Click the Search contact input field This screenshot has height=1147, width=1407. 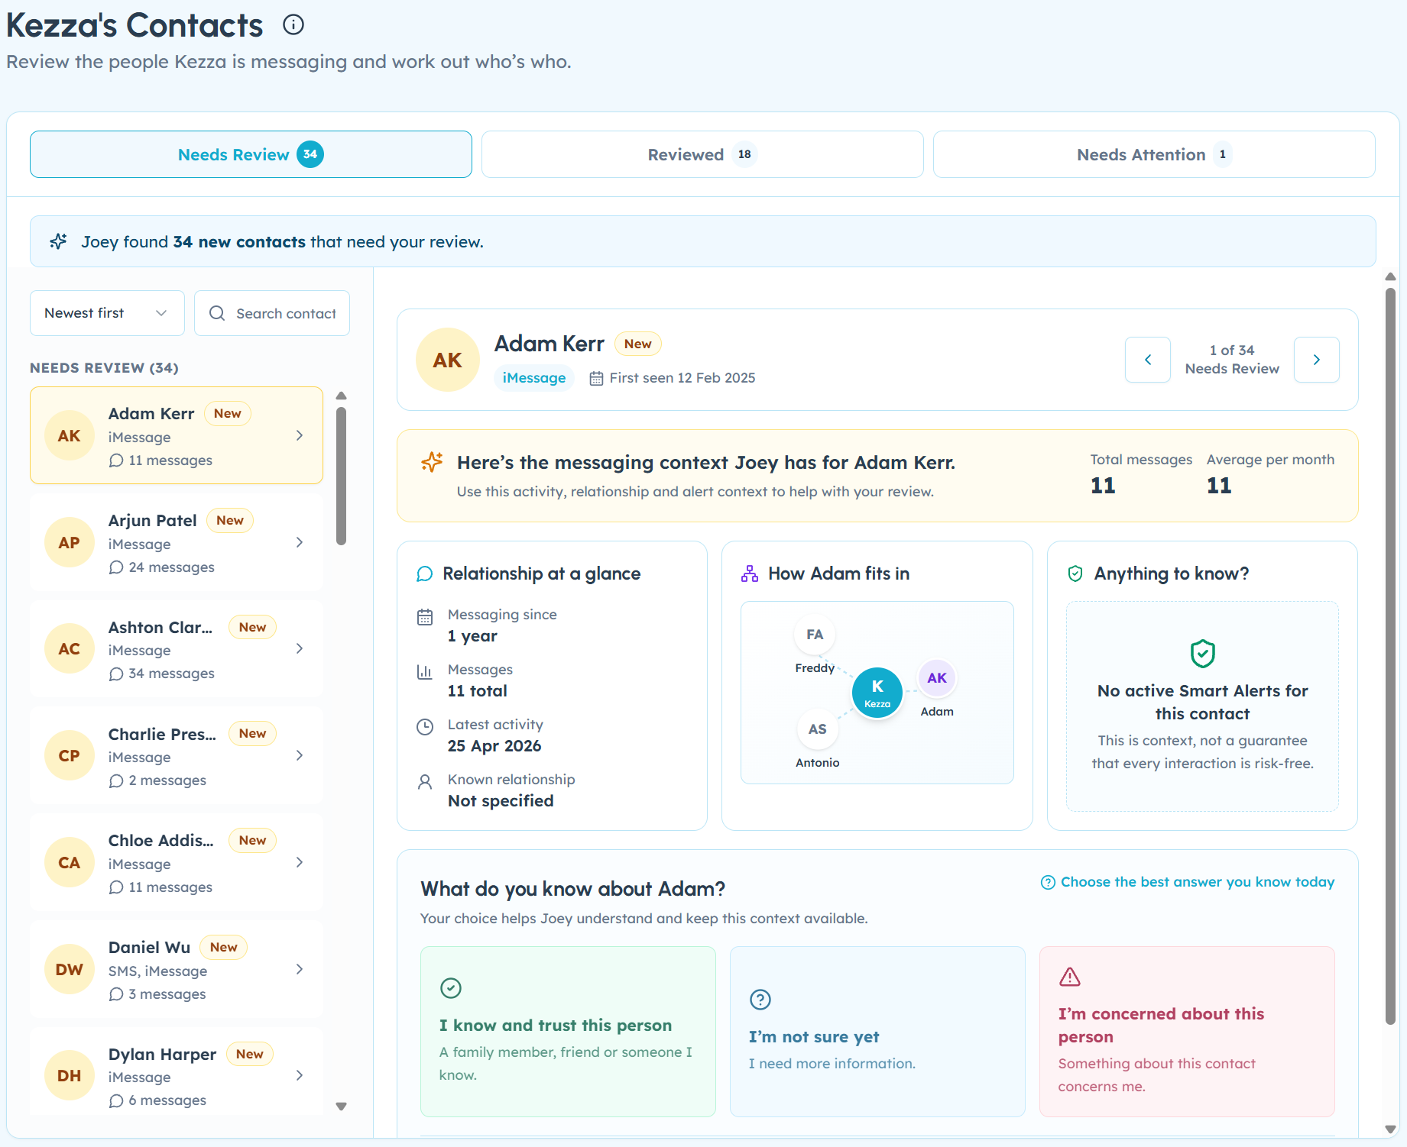tap(272, 313)
